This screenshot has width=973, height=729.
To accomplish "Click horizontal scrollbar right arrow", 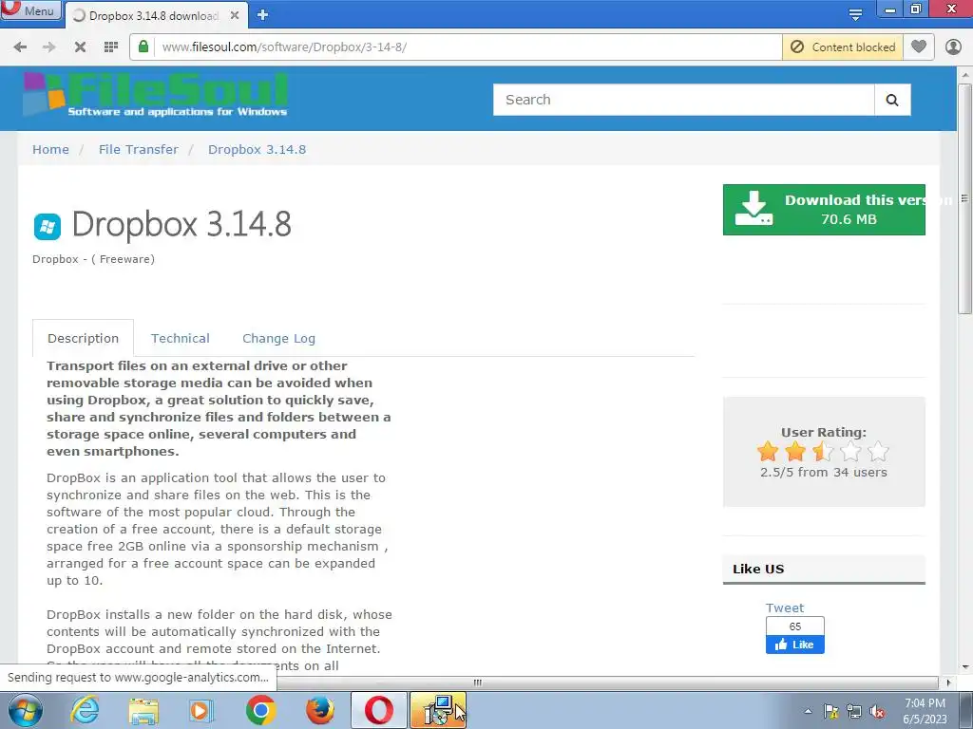I will [948, 682].
